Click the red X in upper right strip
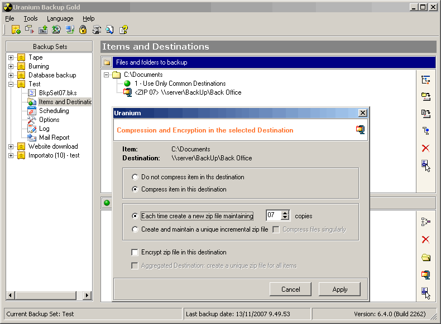This screenshot has width=441, height=324. (x=425, y=148)
